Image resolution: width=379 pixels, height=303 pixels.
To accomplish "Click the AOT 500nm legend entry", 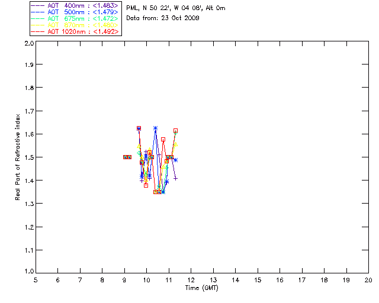I will (x=75, y=12).
